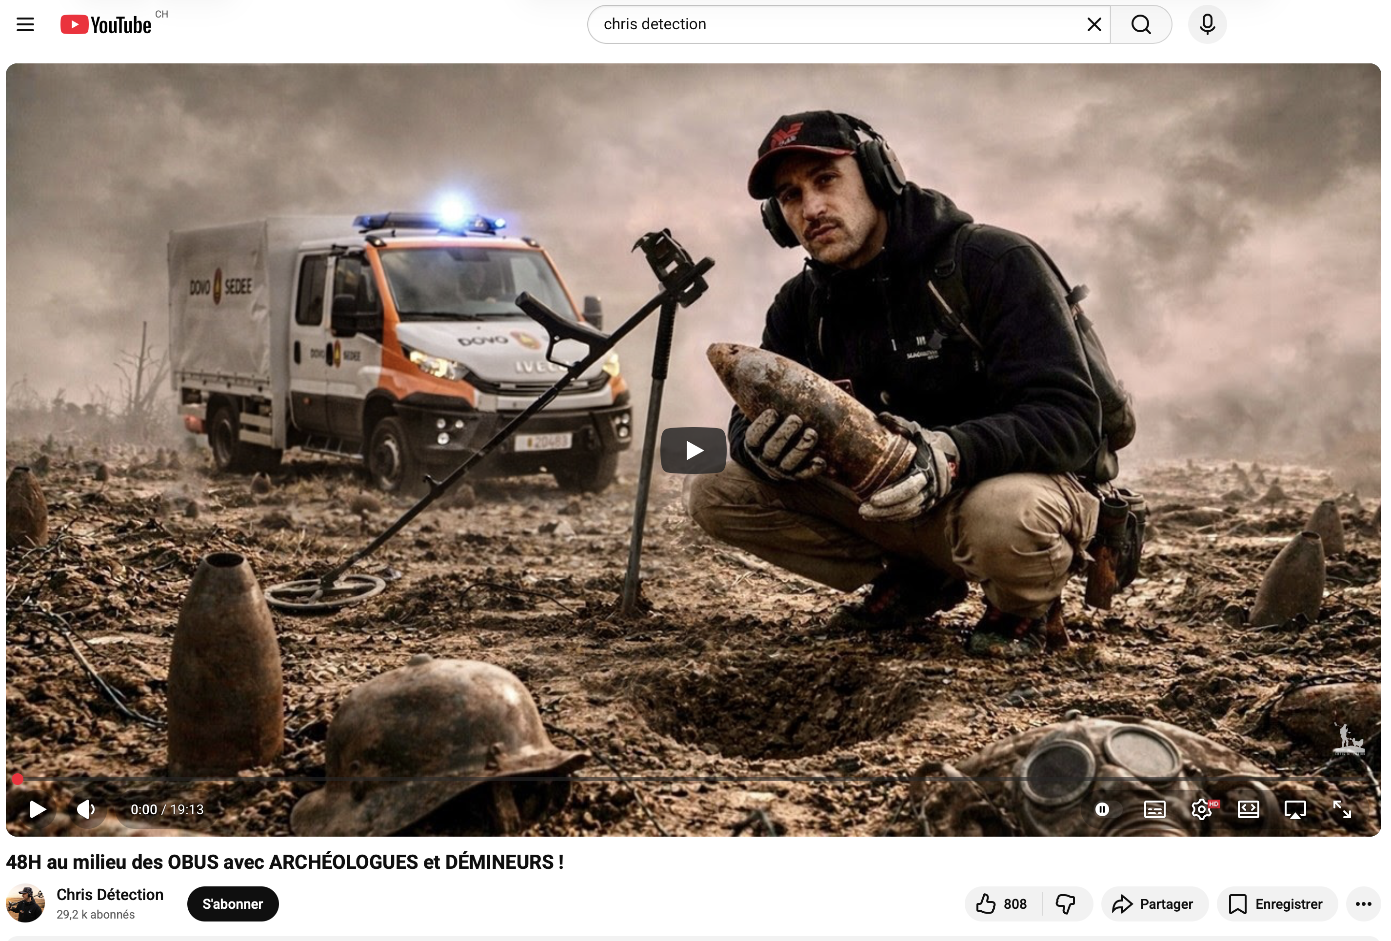Cast video with the AirPlay icon
This screenshot has height=941, width=1391.
coord(1294,809)
